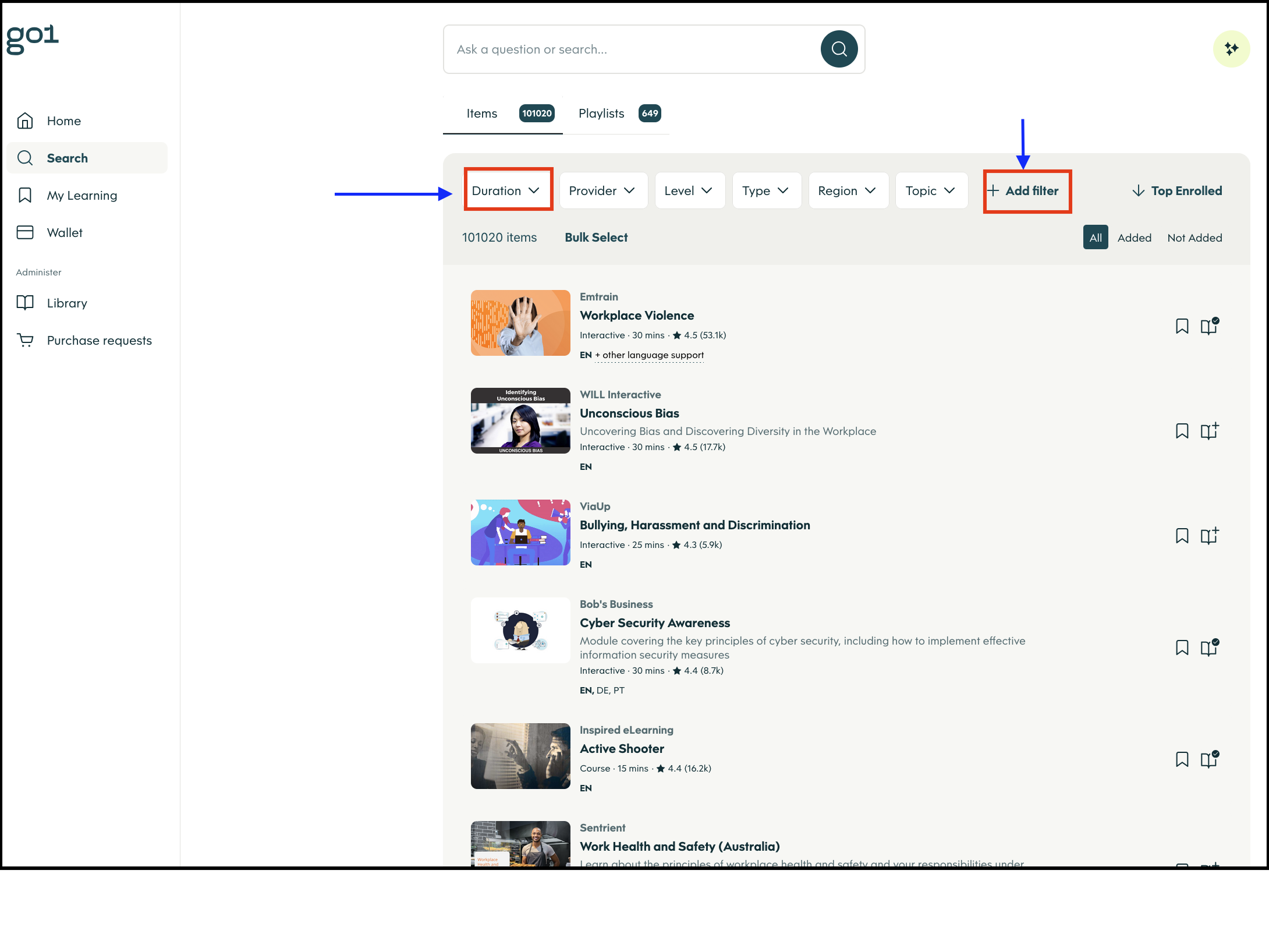Add Unconscious Bias to library
Viewport: 1269px width, 934px height.
tap(1210, 431)
